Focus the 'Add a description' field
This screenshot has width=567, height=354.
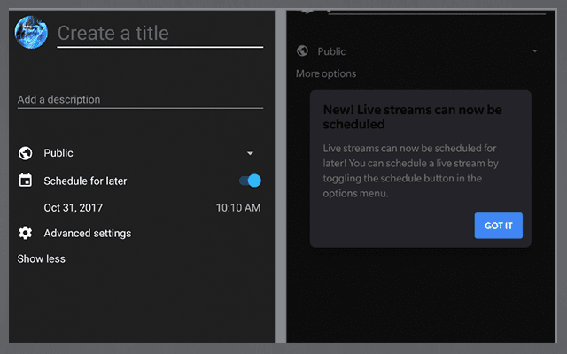coord(140,99)
